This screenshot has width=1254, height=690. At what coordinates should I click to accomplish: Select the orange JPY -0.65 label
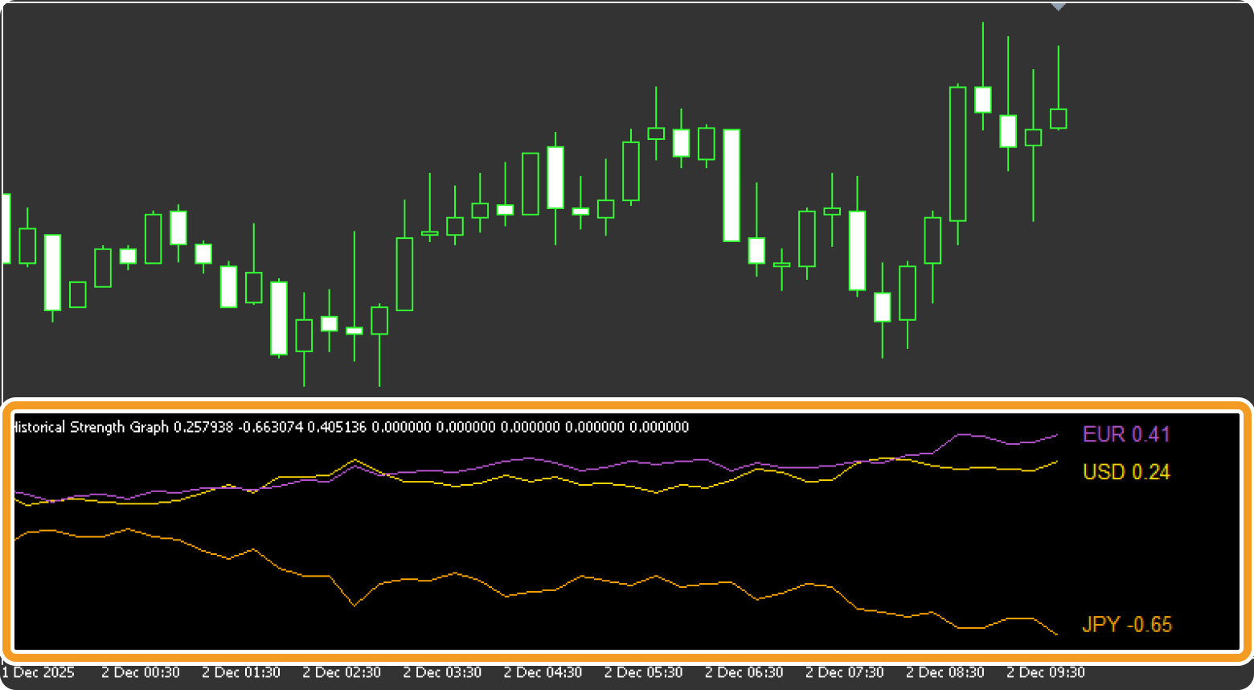[1126, 624]
